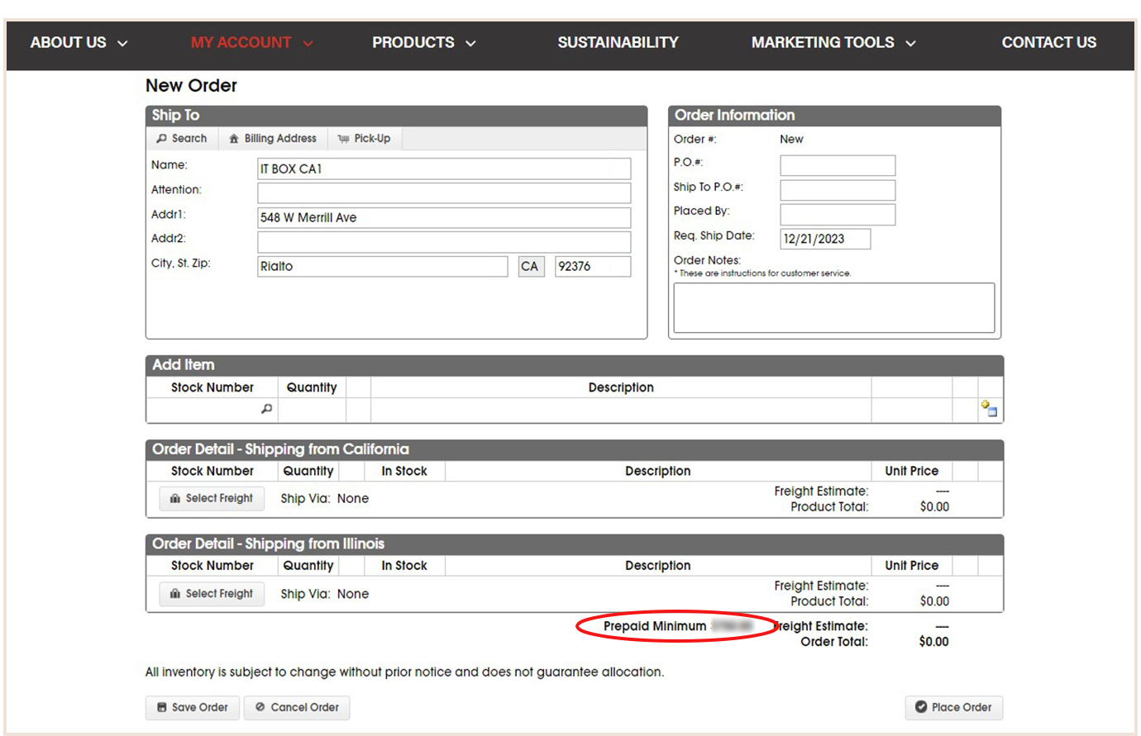Image resolution: width=1141 pixels, height=736 pixels.
Task: Click inside the P.O.# input field
Action: [837, 165]
